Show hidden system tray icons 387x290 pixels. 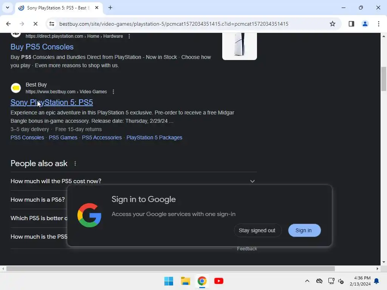tap(307, 281)
